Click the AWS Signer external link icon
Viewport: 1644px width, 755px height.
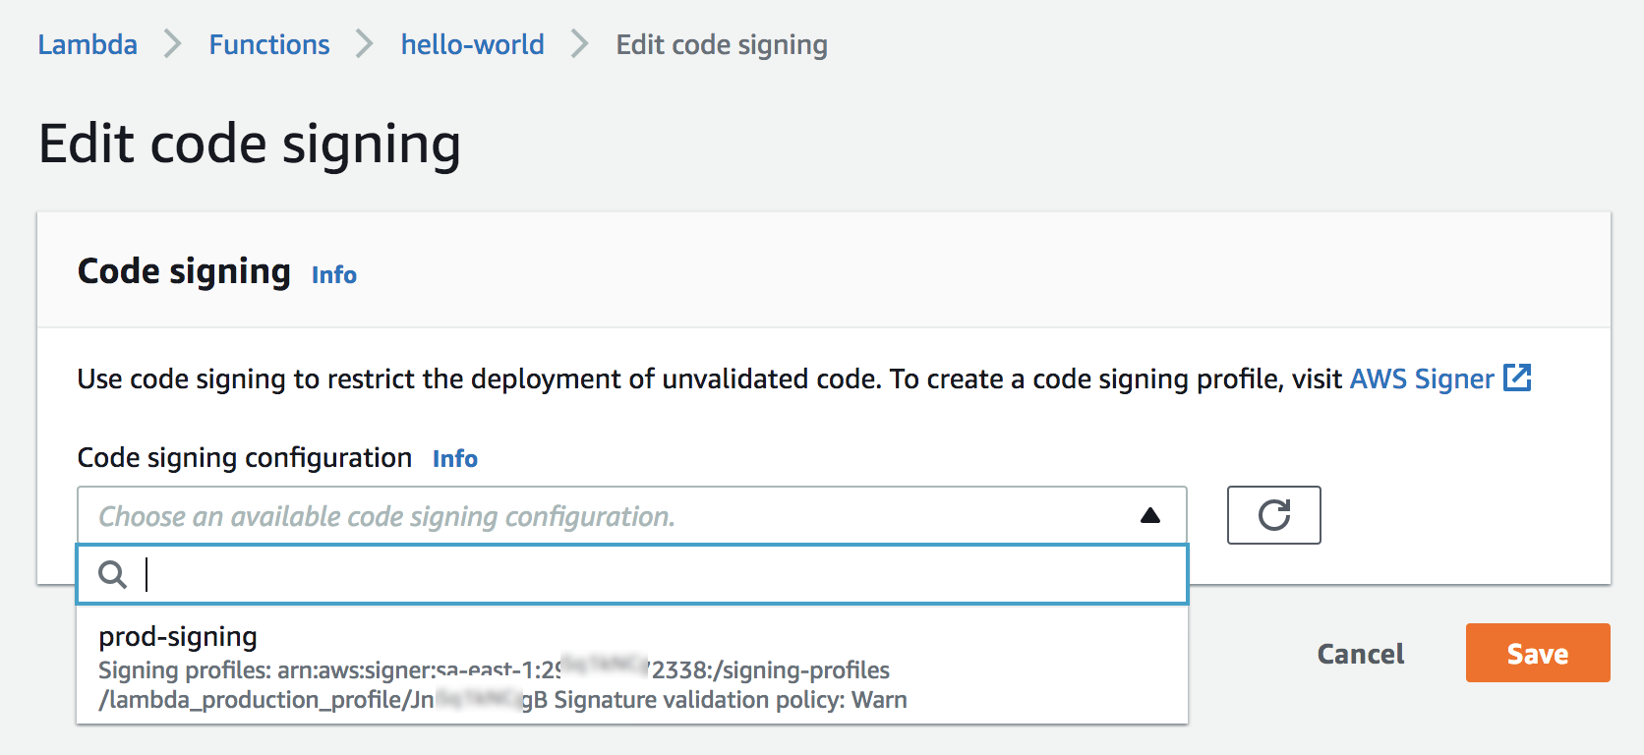1517,377
